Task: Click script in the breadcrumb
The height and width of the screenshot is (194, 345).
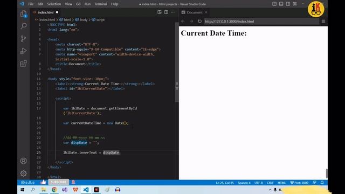Action: (x=100, y=20)
